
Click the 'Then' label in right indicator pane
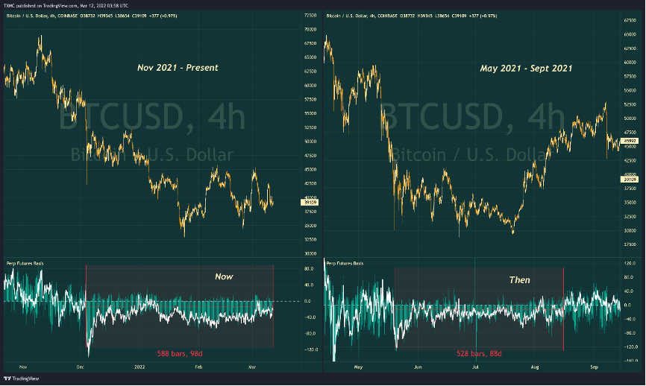pos(519,280)
